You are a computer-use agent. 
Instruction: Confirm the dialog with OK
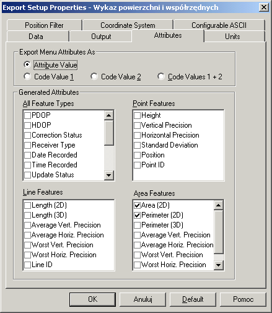tap(92, 299)
